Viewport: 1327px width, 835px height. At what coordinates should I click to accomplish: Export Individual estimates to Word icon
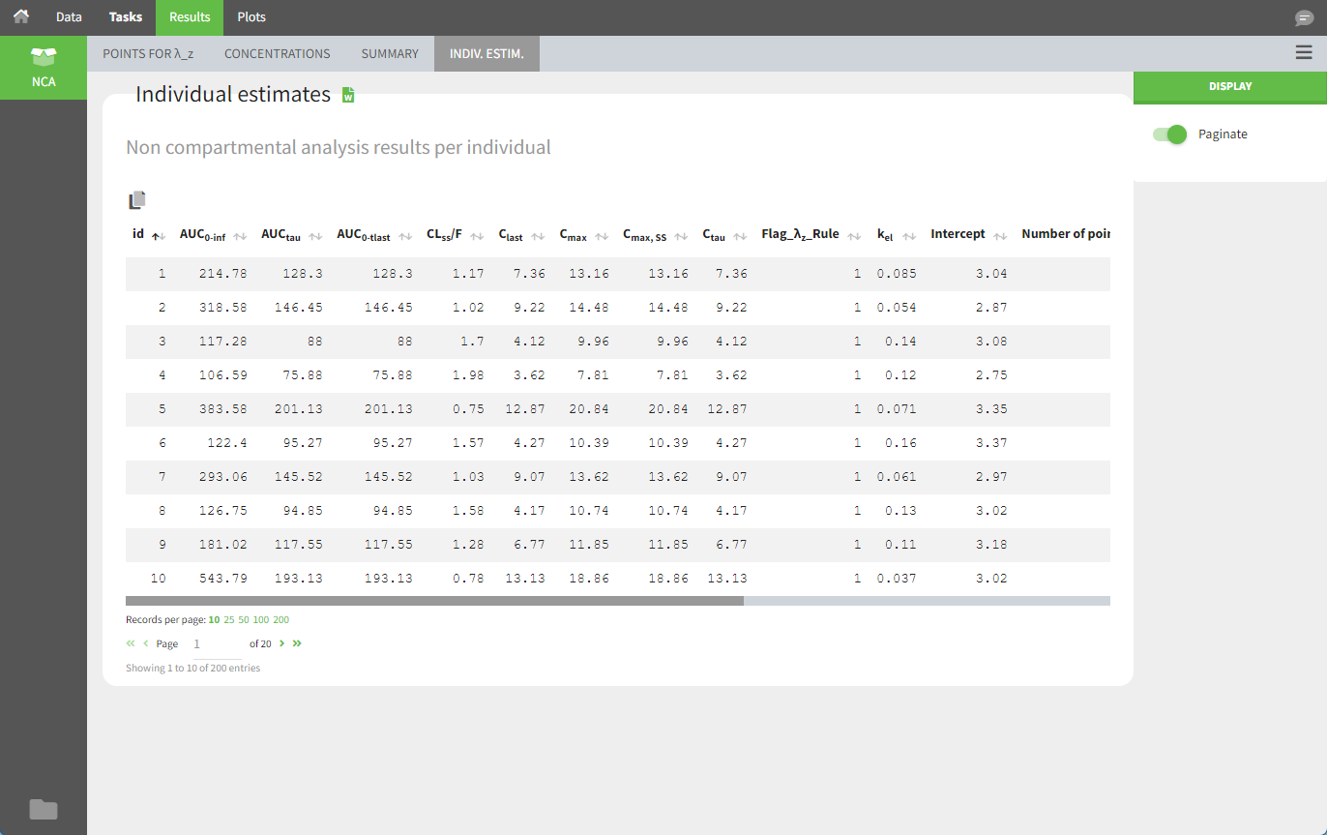pos(349,95)
